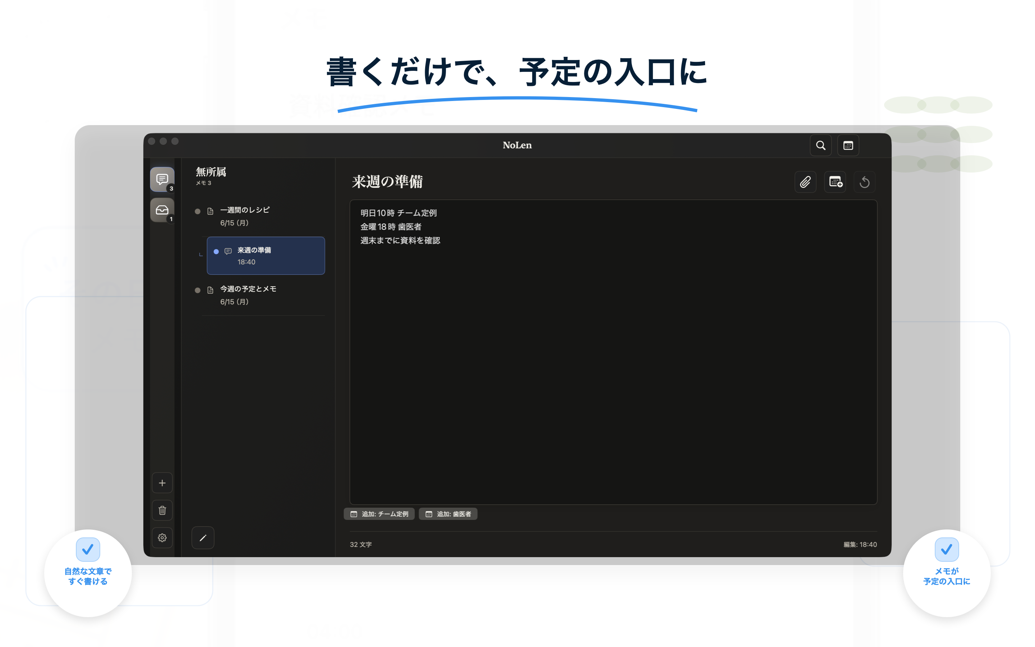
Task: Open the trash bin in sidebar
Action: (x=162, y=510)
